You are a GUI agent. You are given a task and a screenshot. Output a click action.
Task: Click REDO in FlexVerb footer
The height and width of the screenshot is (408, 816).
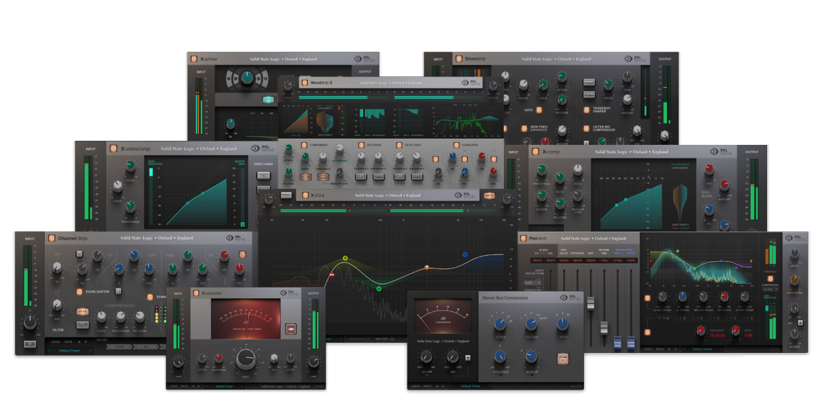tap(660, 349)
